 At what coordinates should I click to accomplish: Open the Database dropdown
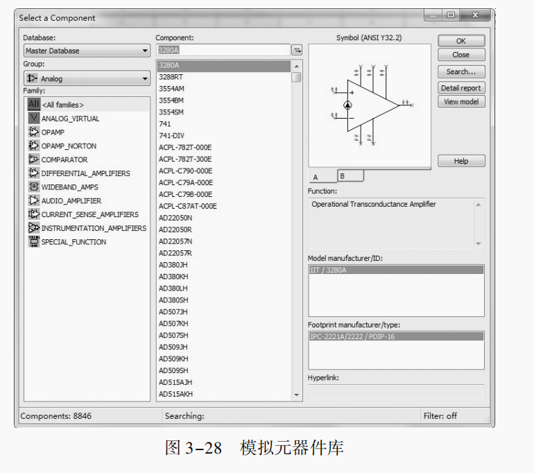point(87,51)
